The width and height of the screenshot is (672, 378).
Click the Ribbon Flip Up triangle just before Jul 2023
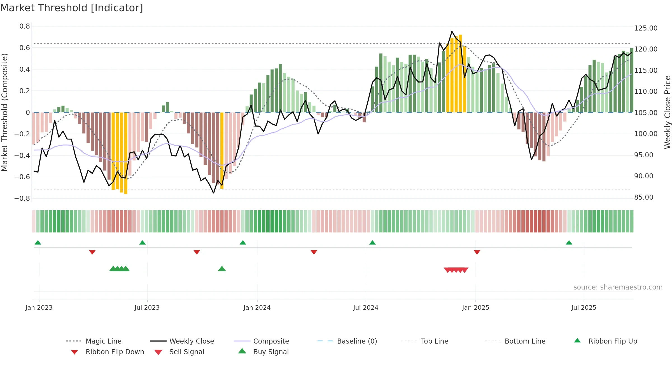tap(142, 242)
